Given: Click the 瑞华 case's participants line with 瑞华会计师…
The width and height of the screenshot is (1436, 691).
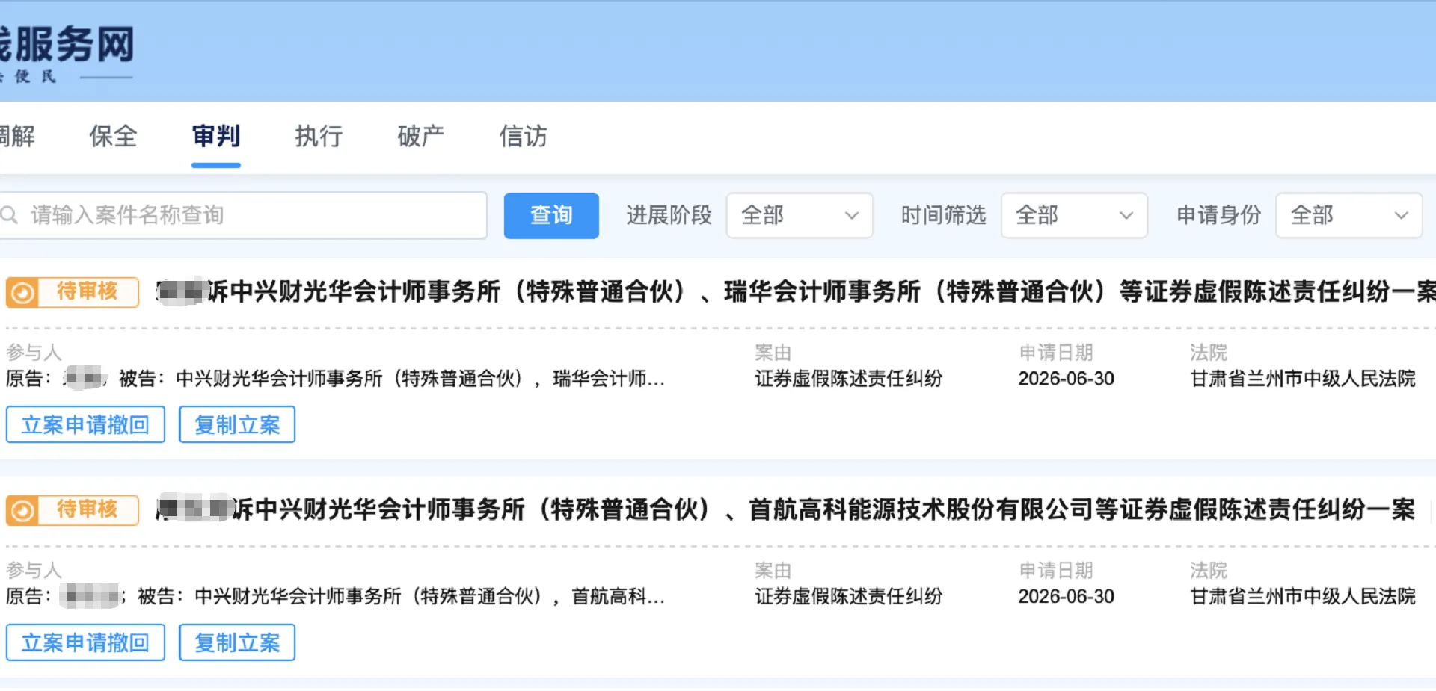Looking at the screenshot, I should pyautogui.click(x=335, y=379).
